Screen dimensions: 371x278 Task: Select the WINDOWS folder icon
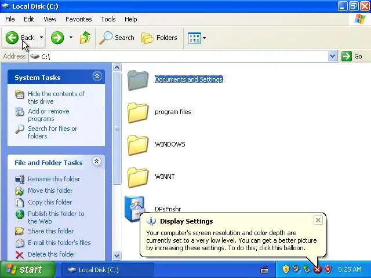click(138, 145)
